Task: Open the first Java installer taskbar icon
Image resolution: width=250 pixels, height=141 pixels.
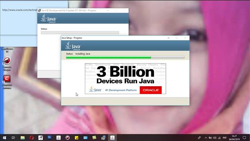Action: pyautogui.click(x=59, y=137)
